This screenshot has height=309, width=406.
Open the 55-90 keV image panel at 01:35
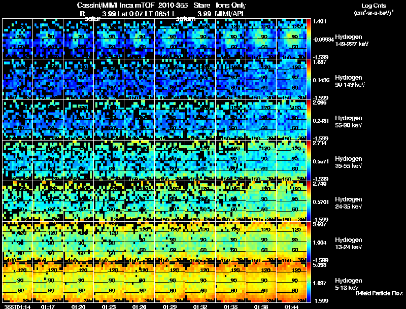[231, 120]
